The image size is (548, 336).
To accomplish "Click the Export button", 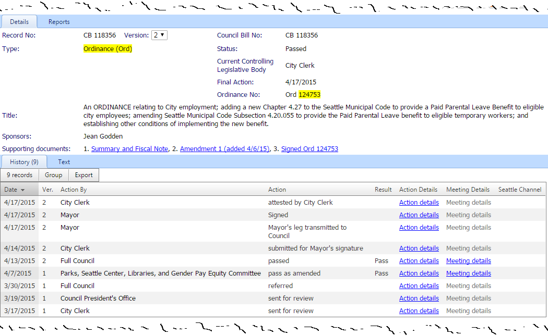I will point(84,175).
